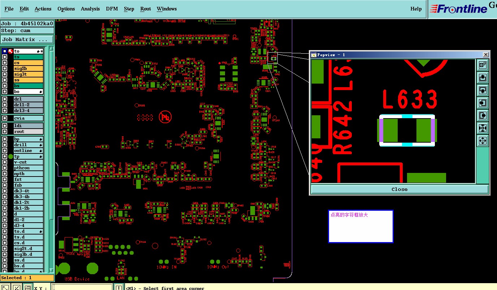Click the green dot beside layer tp

point(10,156)
